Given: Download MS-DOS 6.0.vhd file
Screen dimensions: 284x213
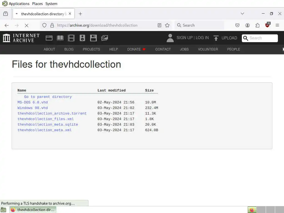Looking at the screenshot, I should [33, 102].
